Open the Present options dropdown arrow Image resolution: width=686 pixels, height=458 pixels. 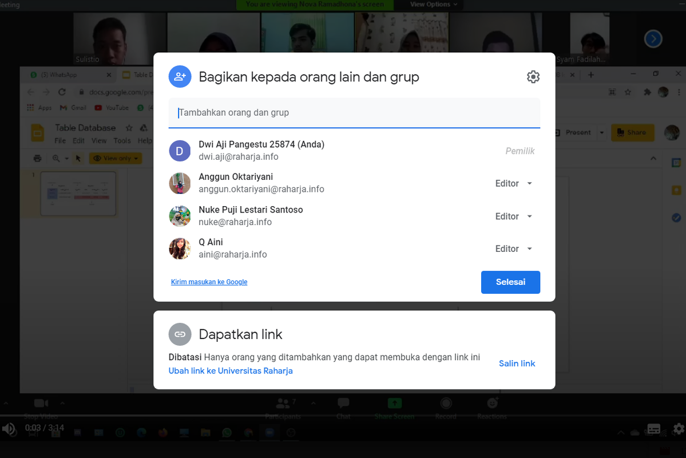click(601, 132)
